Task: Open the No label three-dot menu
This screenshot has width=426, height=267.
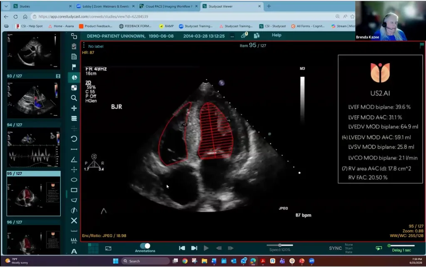Action: click(x=84, y=45)
